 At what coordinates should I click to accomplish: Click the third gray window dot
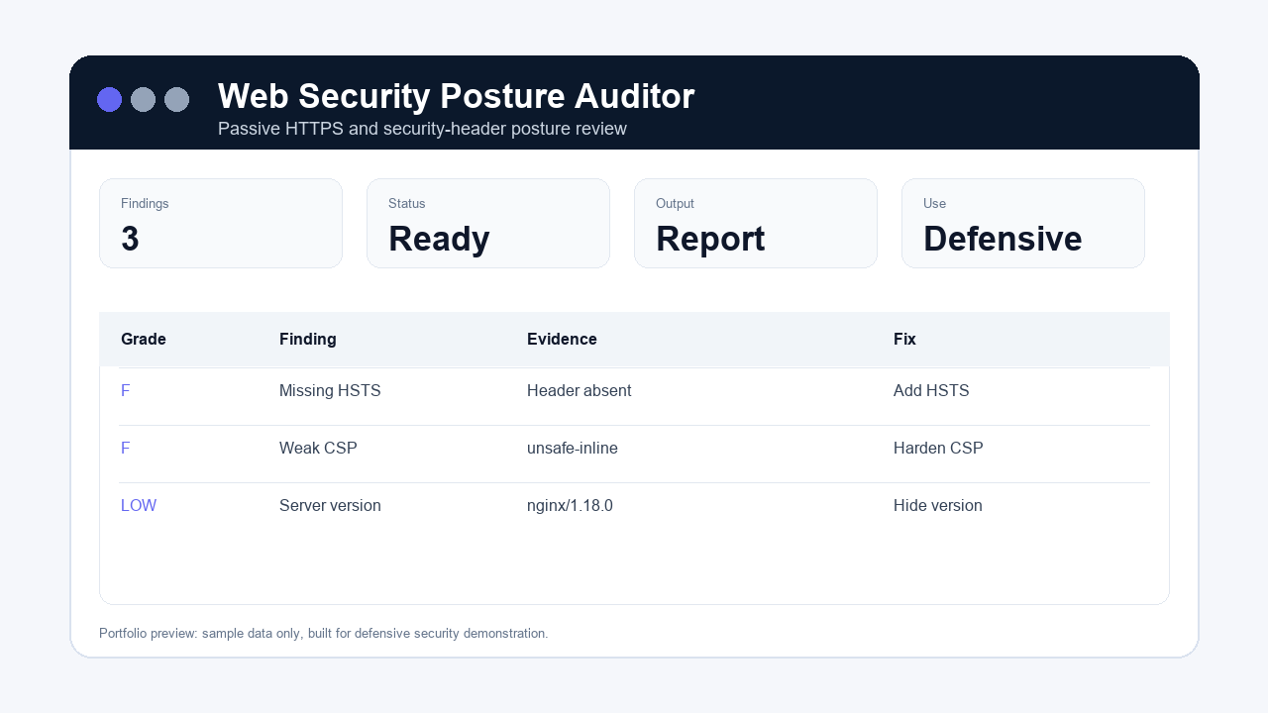[x=176, y=99]
